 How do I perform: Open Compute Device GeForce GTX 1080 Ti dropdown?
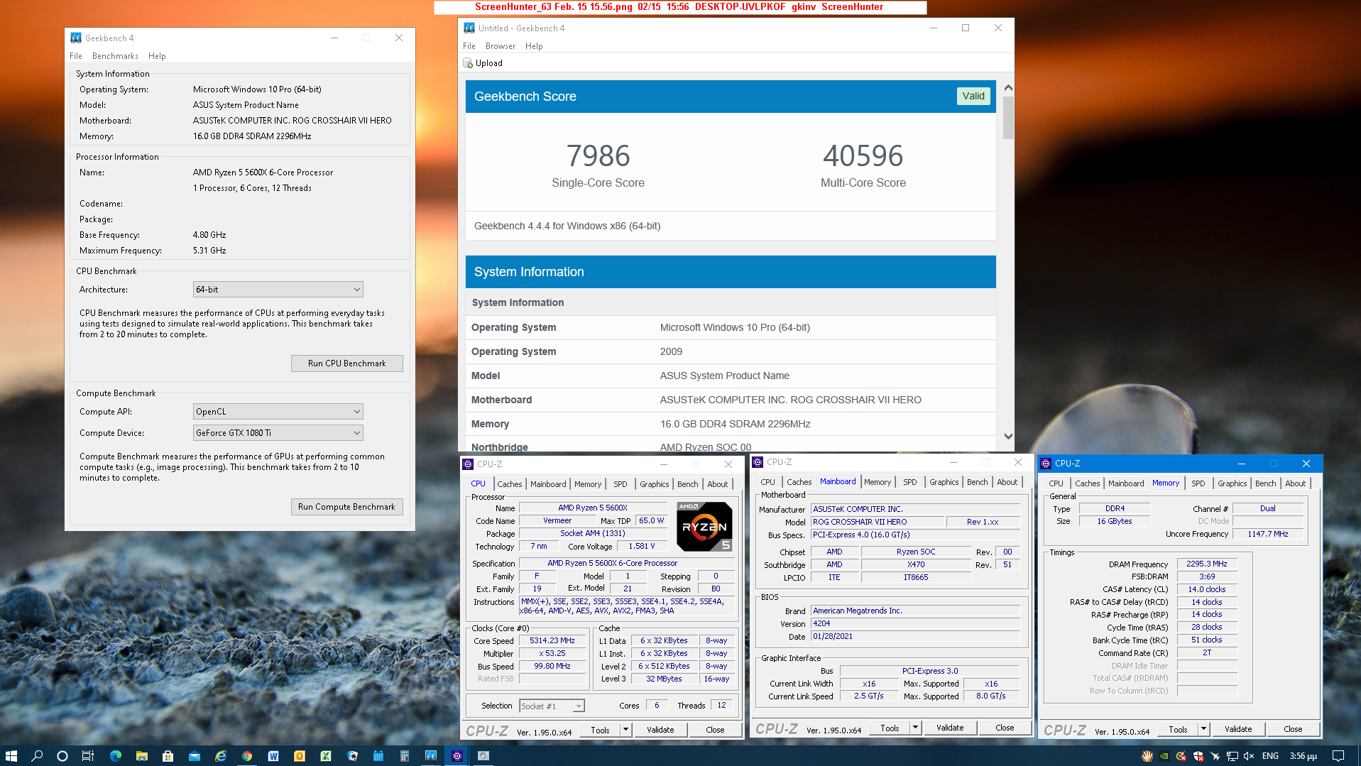(x=278, y=433)
